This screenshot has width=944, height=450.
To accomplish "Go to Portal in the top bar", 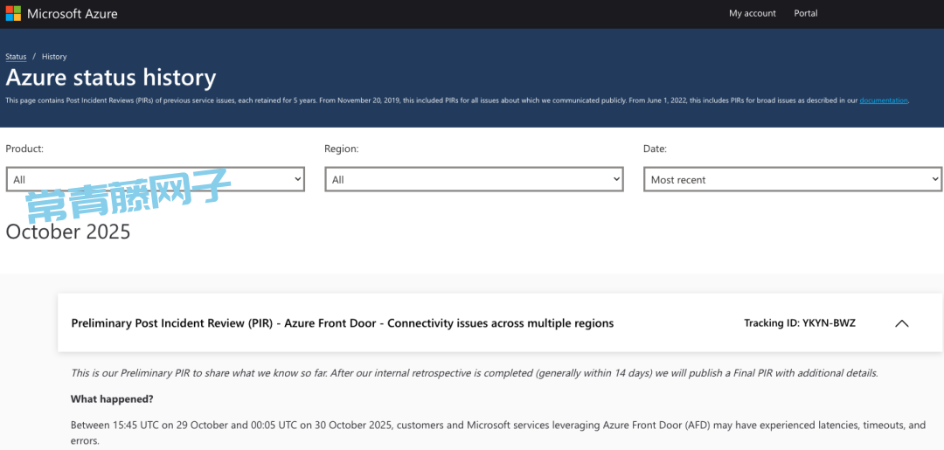I will point(805,13).
